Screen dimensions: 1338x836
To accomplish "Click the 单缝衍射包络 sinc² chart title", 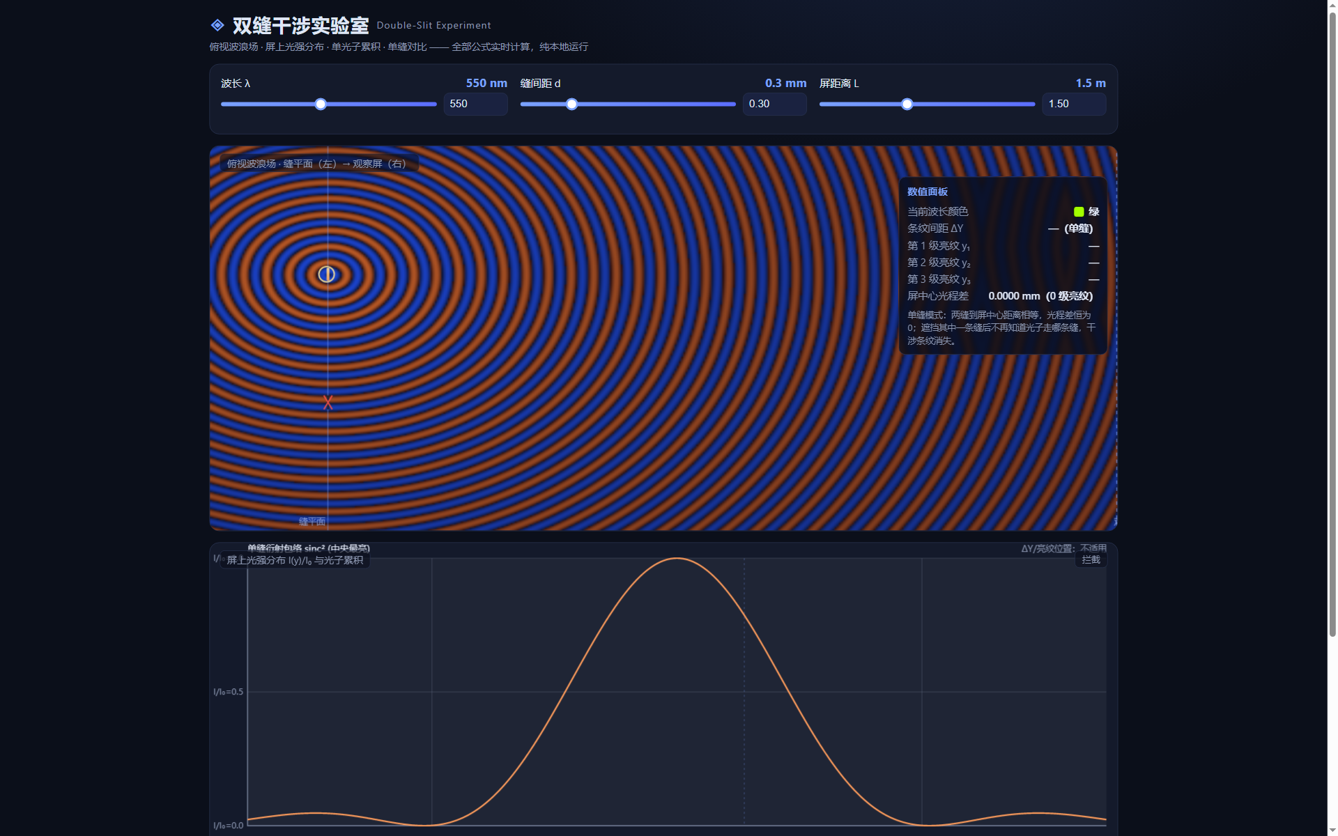I will 309,548.
